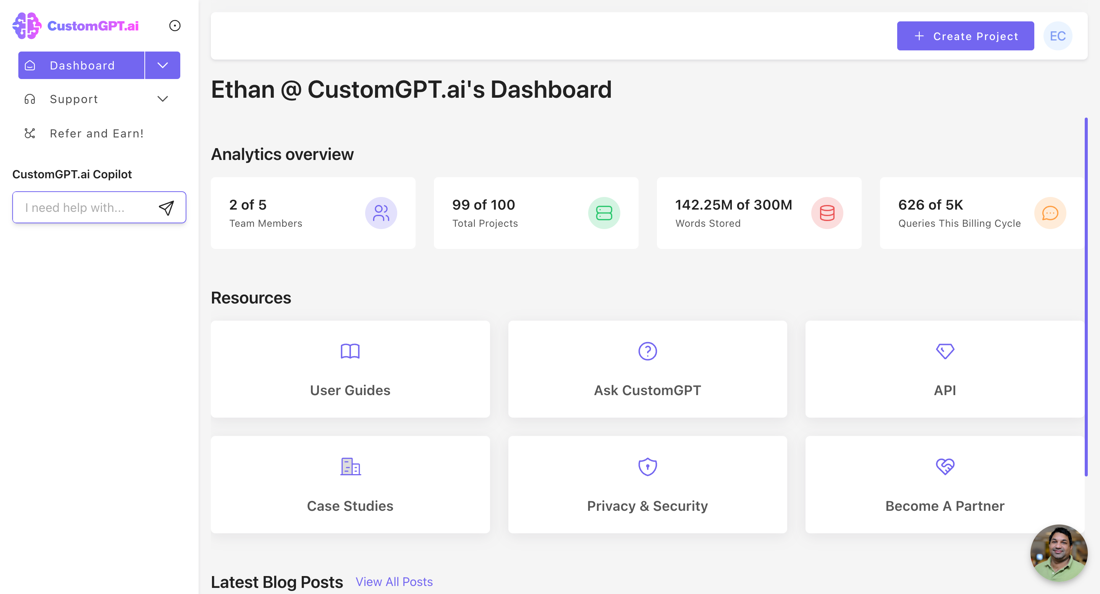Open the Ask CustomGPT question icon card

point(647,369)
